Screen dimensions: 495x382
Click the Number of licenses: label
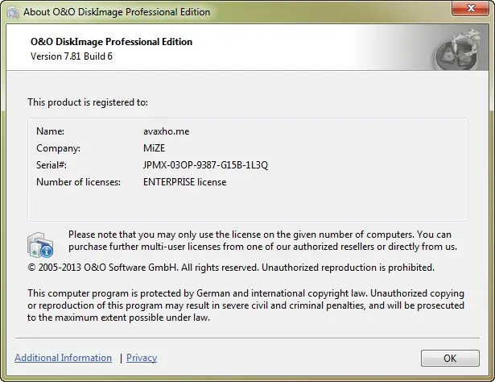[78, 182]
